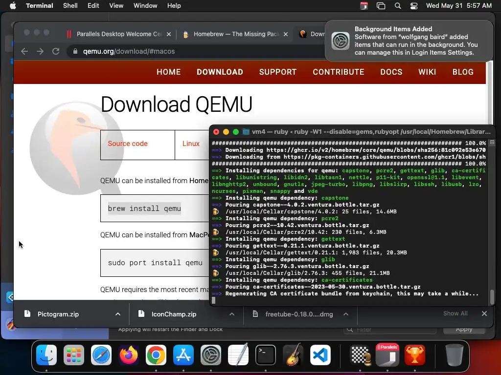Click the Terminal window scrollbar

pos(492,296)
